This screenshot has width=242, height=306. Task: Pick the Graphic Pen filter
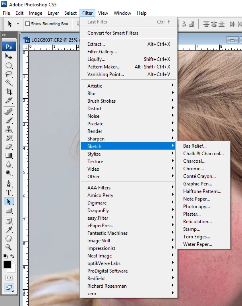(203, 184)
